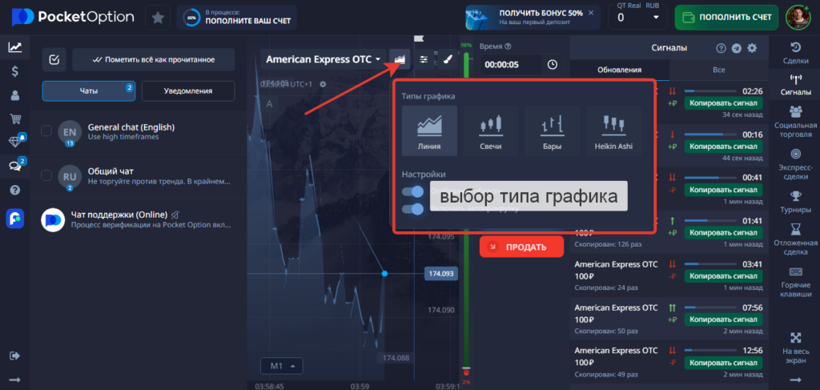820x390 pixels.
Task: Open Социальная торговля in right sidebar
Action: 795,121
